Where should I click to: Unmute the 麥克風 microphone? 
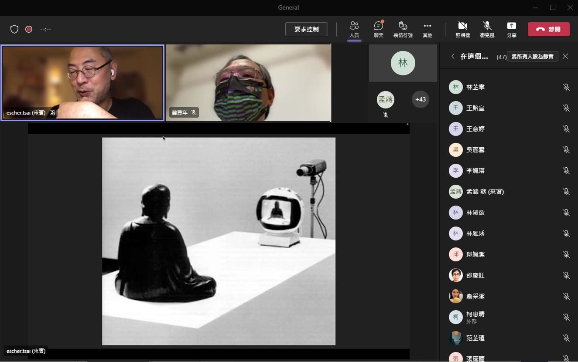click(x=487, y=29)
